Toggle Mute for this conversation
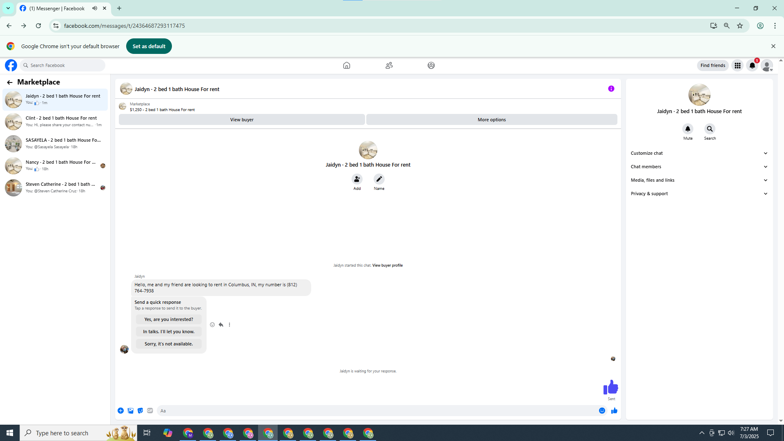This screenshot has width=784, height=441. pyautogui.click(x=688, y=129)
